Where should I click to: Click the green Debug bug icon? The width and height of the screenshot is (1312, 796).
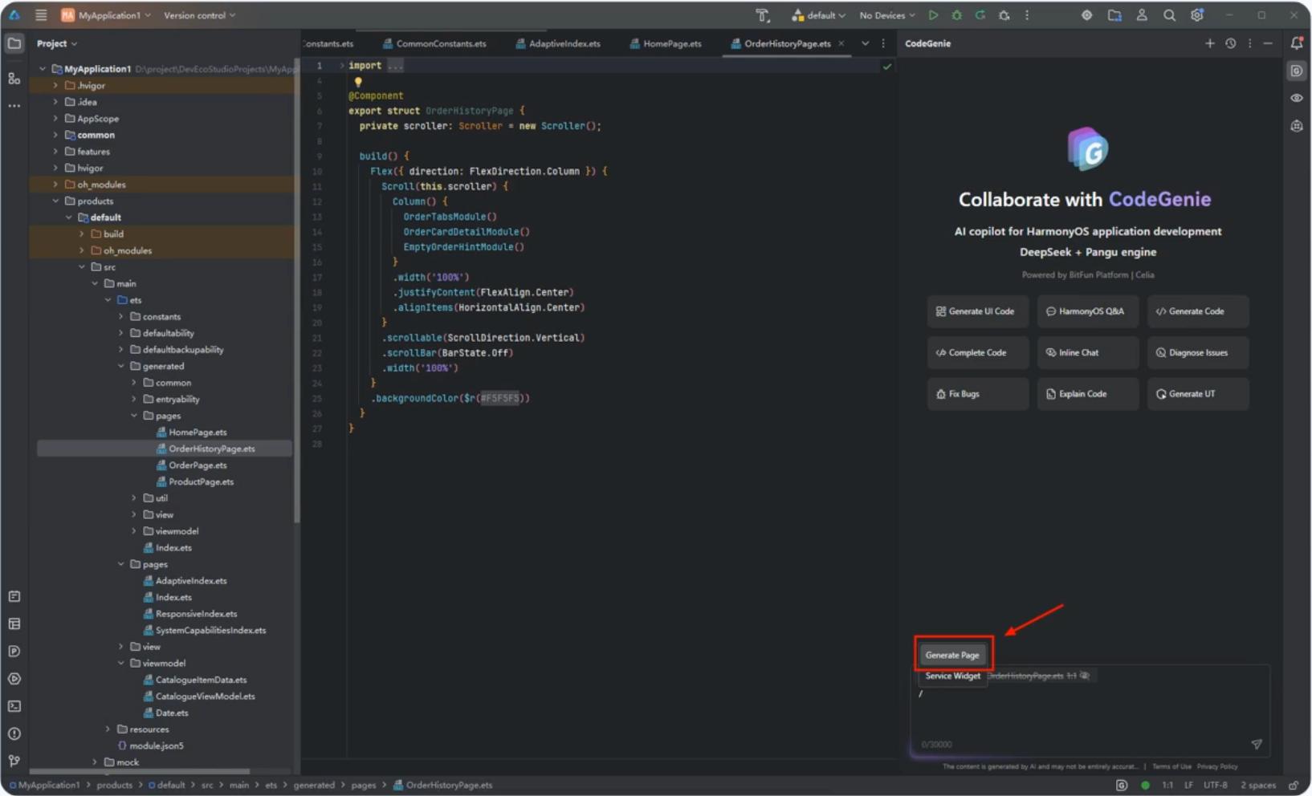click(956, 15)
